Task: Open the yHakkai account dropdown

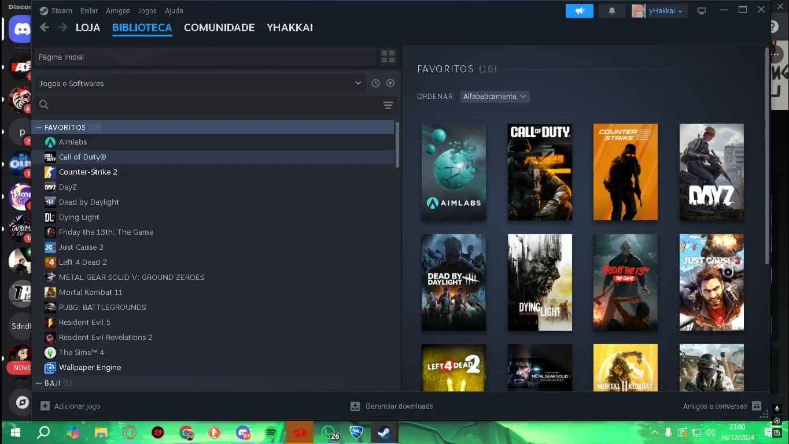Action: [x=659, y=11]
